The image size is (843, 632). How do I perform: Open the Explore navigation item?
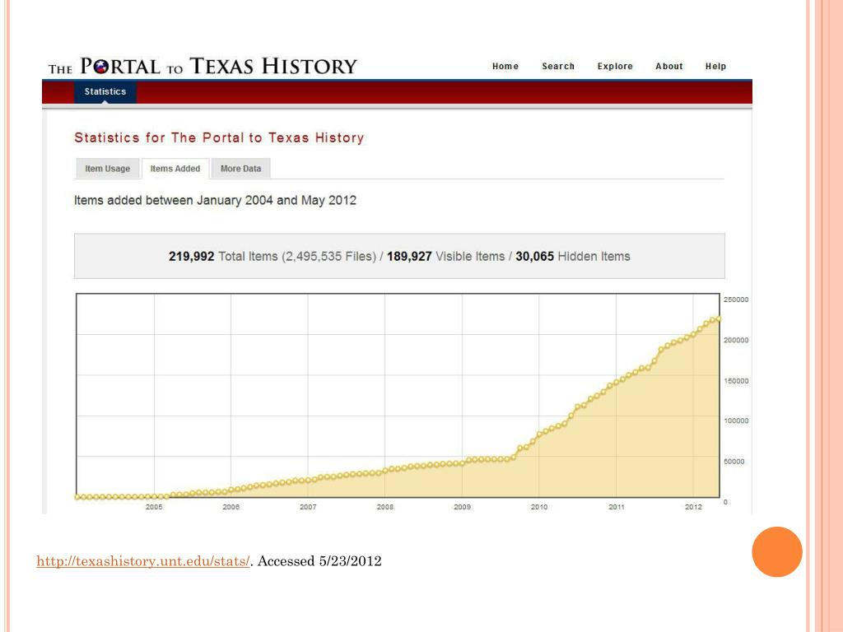coord(615,66)
